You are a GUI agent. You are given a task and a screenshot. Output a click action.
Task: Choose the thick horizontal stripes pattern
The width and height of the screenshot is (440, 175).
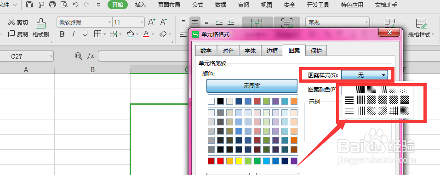coord(349,100)
